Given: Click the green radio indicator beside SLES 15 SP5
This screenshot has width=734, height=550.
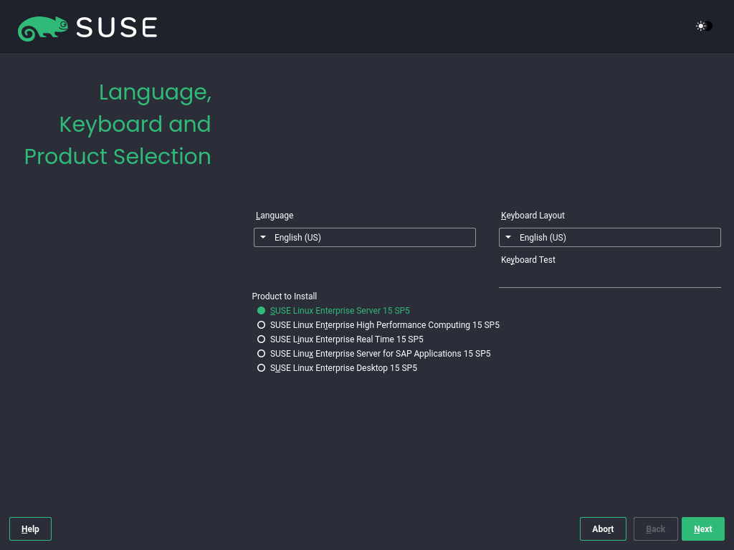Looking at the screenshot, I should (261, 310).
